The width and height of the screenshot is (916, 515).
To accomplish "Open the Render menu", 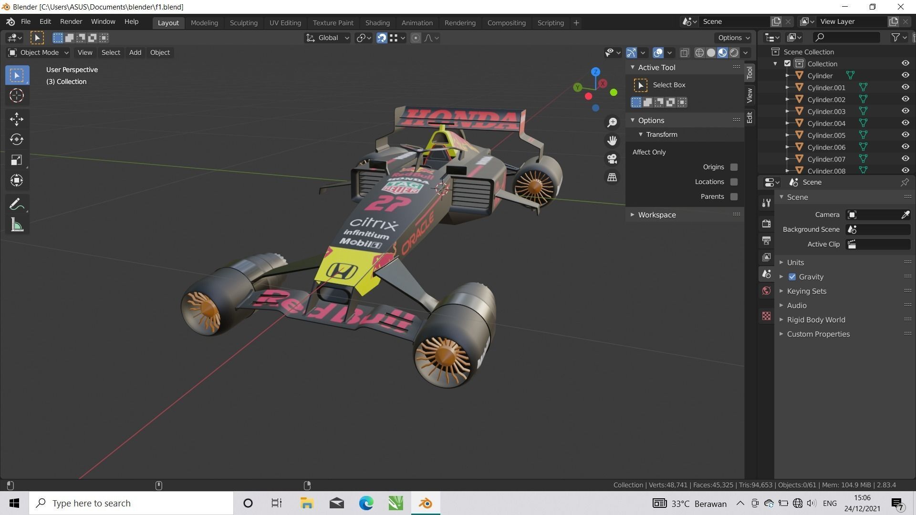I will coord(71,22).
